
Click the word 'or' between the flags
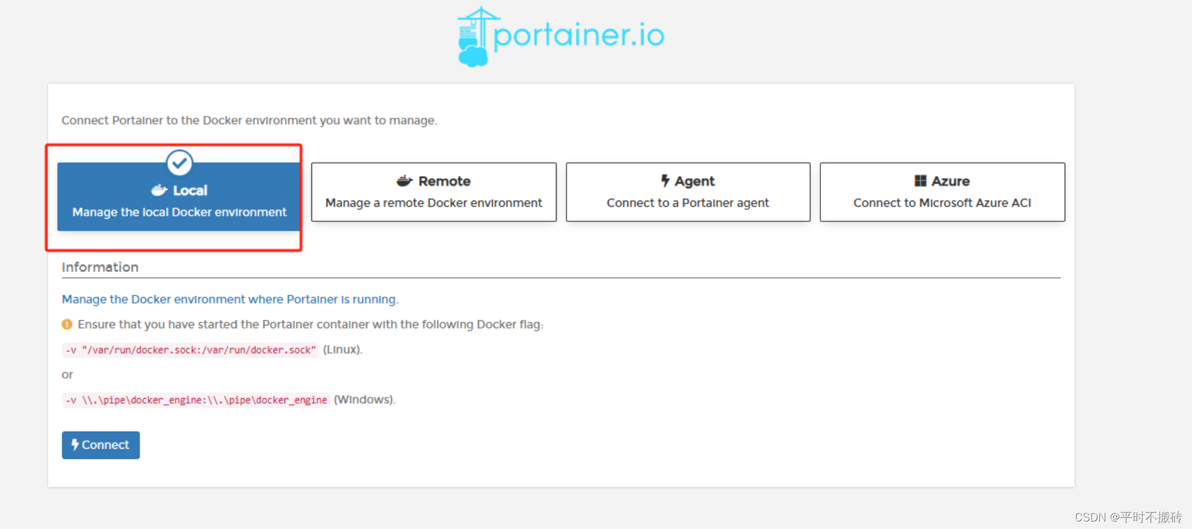(x=67, y=375)
